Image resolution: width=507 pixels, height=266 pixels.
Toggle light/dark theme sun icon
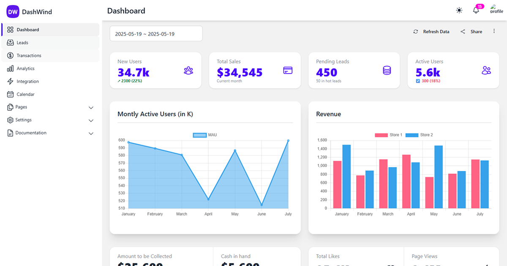459,11
